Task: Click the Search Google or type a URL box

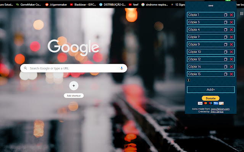Action: point(74,68)
